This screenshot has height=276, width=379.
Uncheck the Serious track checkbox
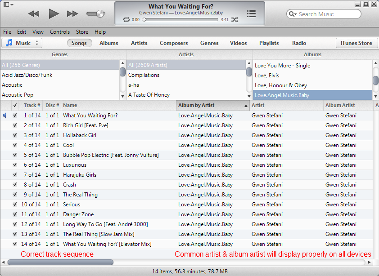[x=15, y=205]
